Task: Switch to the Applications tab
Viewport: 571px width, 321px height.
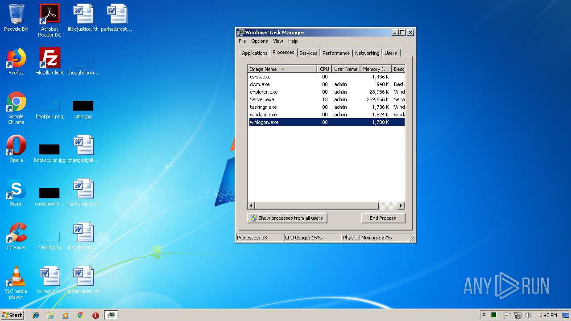Action: click(254, 53)
